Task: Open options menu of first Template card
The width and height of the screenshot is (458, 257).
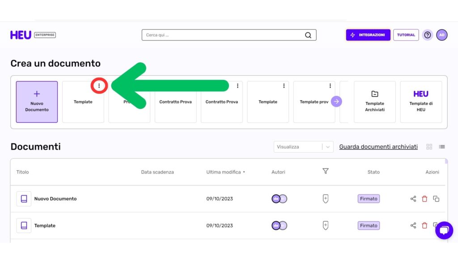Action: click(99, 86)
